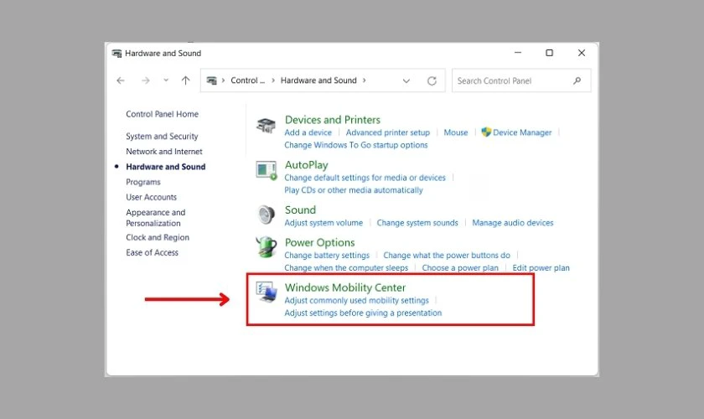Go back with the back arrow
704x419 pixels.
[x=121, y=80]
